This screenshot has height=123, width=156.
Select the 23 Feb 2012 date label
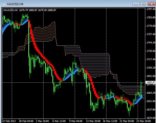point(9,121)
